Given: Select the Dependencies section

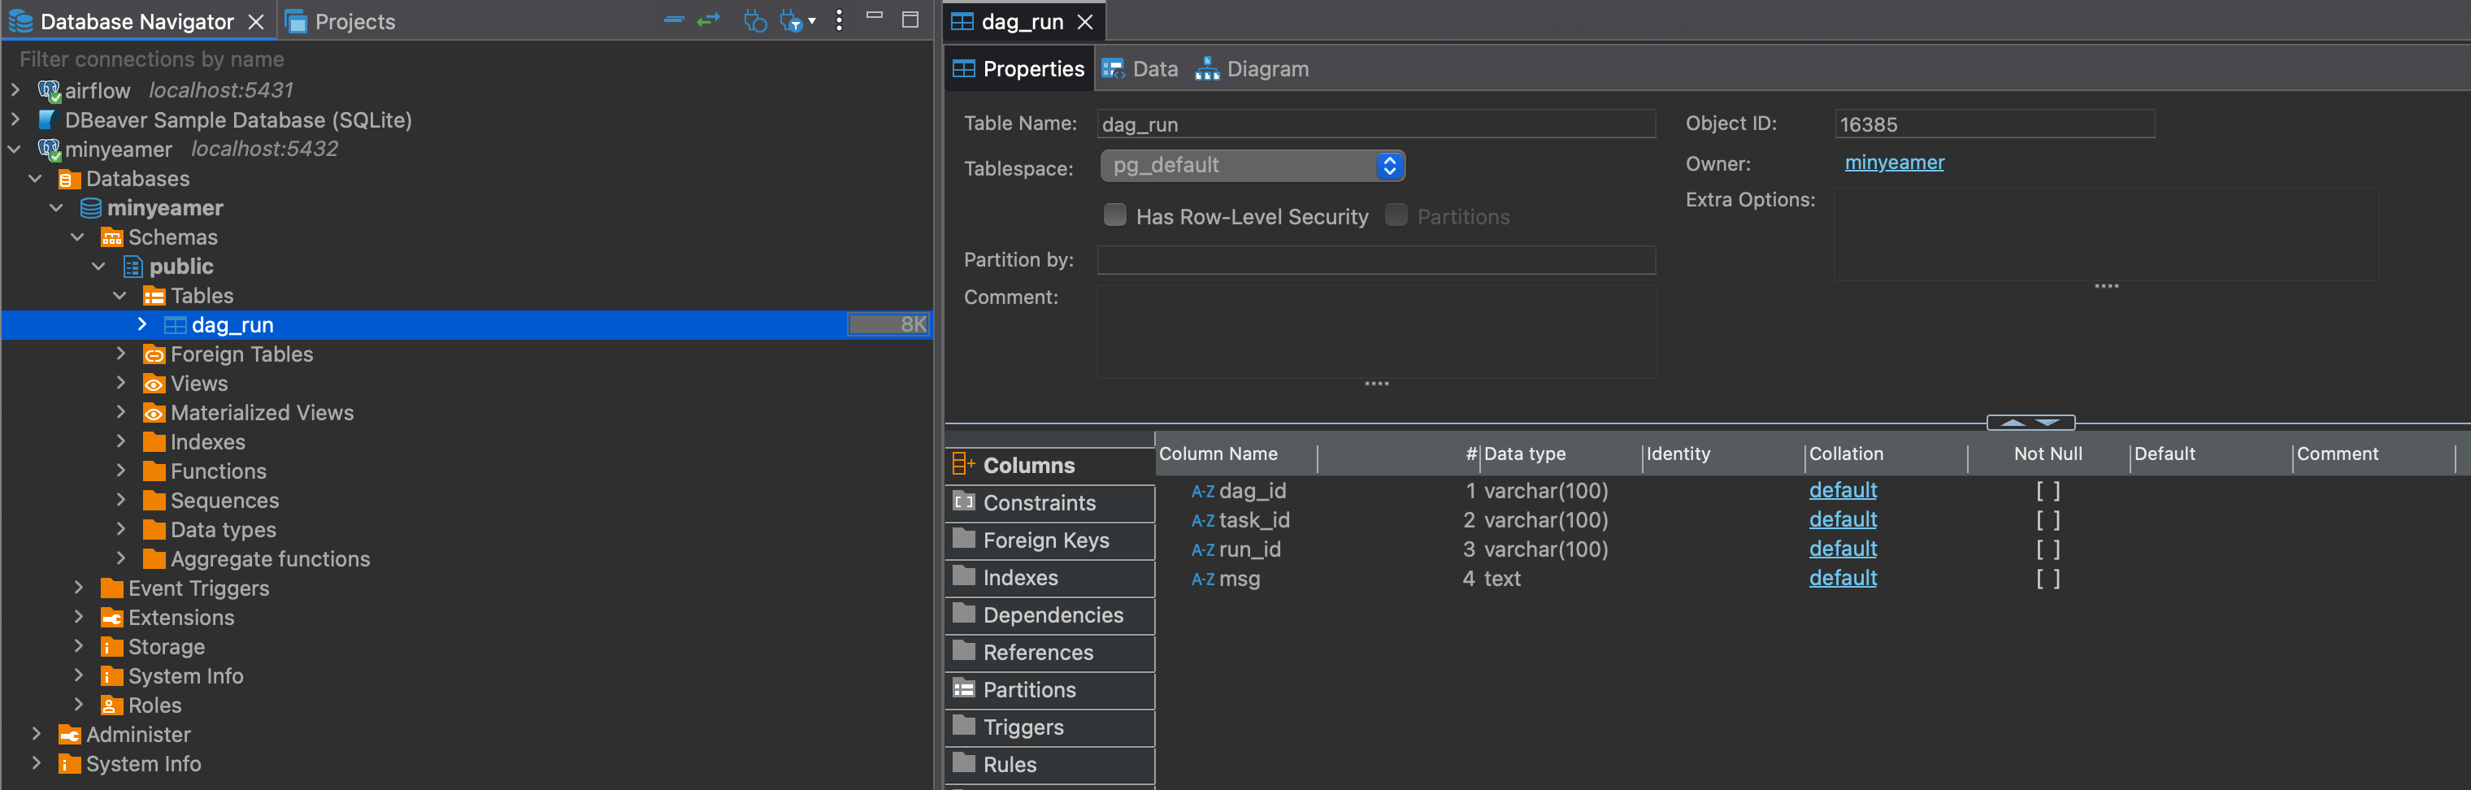Looking at the screenshot, I should [x=1050, y=614].
